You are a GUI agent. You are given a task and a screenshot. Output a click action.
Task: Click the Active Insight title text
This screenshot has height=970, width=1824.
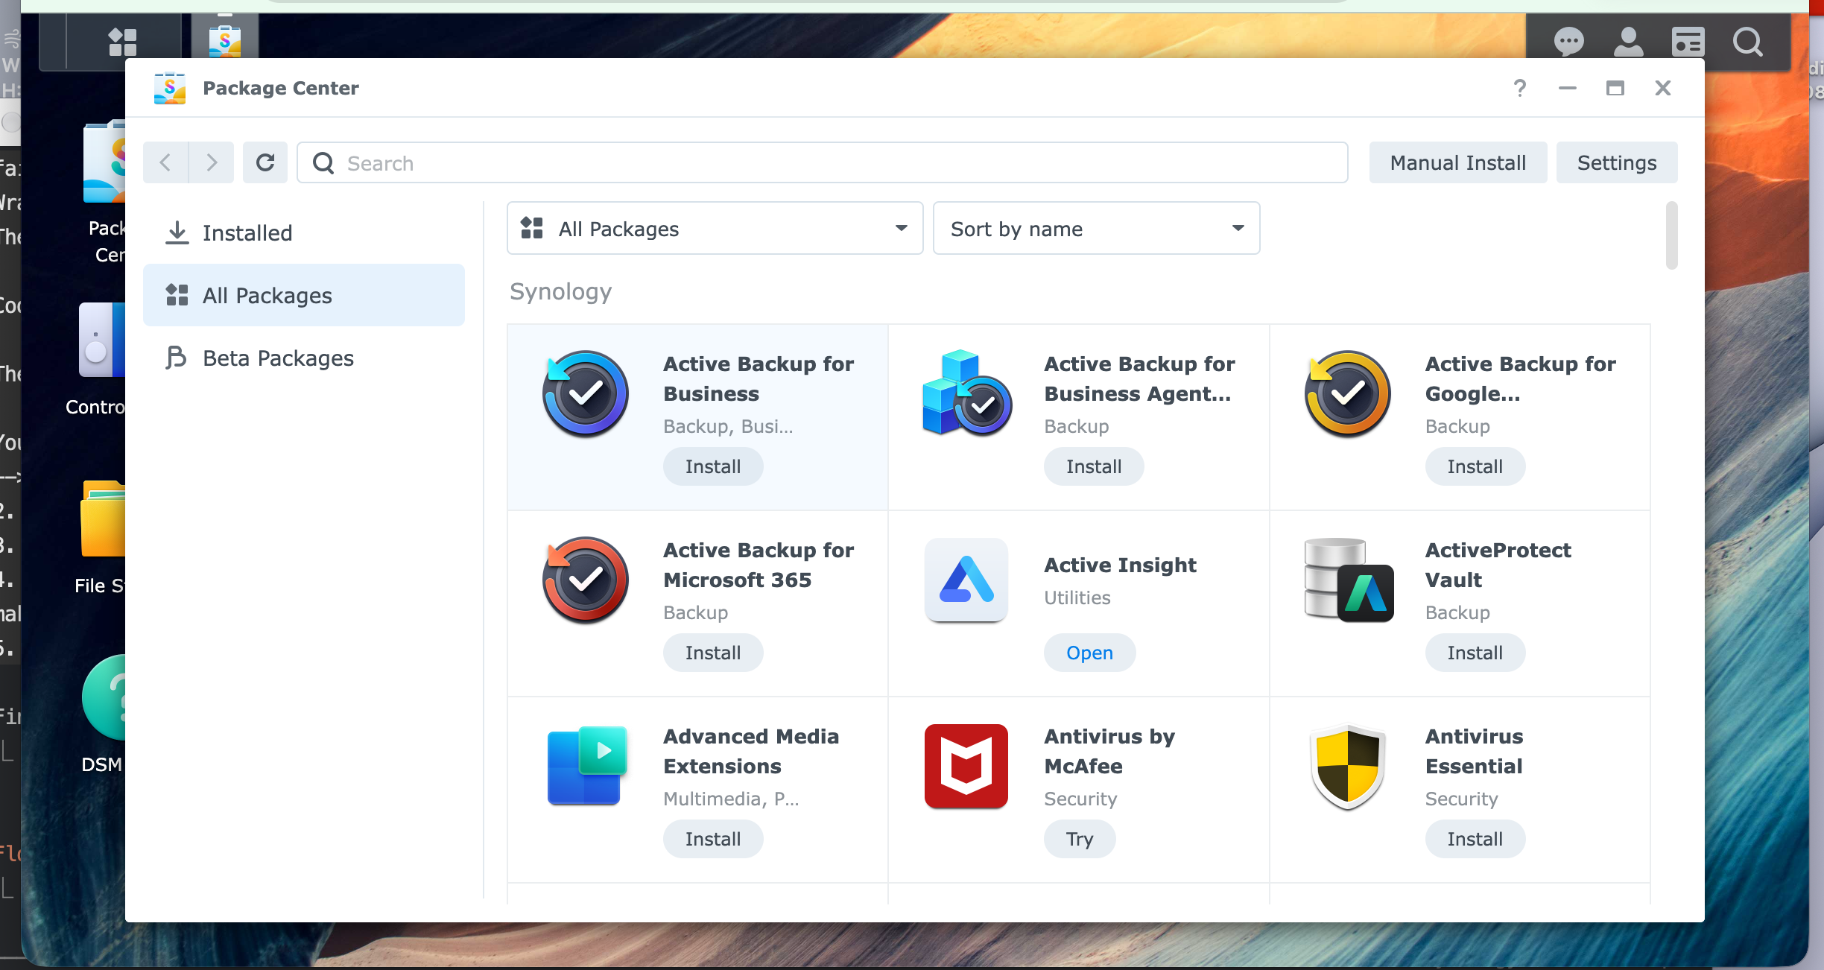(1120, 565)
